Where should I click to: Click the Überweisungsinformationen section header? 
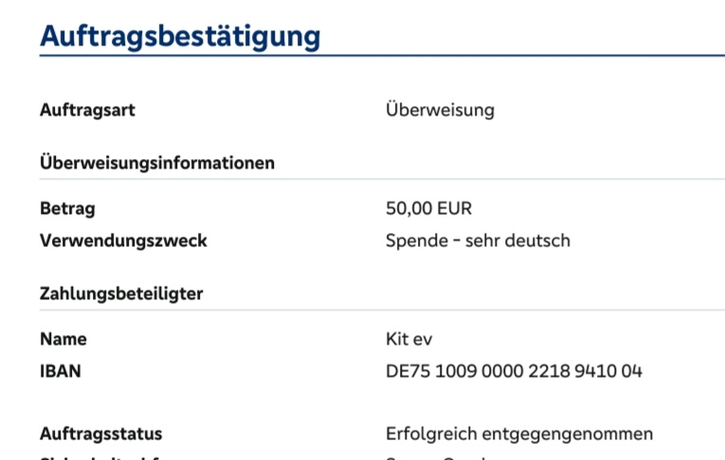(x=157, y=163)
